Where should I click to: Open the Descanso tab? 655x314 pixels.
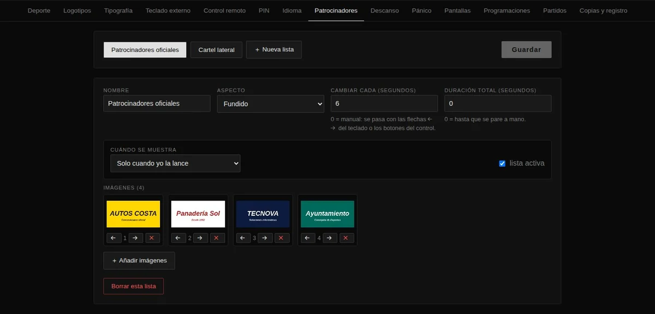384,10
